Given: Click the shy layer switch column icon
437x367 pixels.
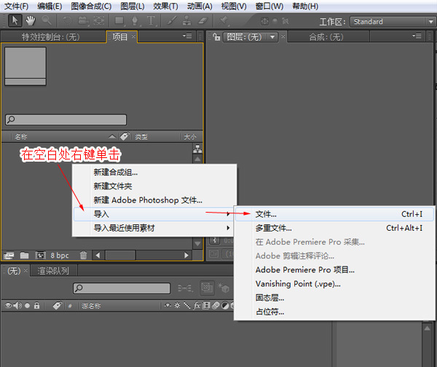Looking at the screenshot, I should point(168,306).
